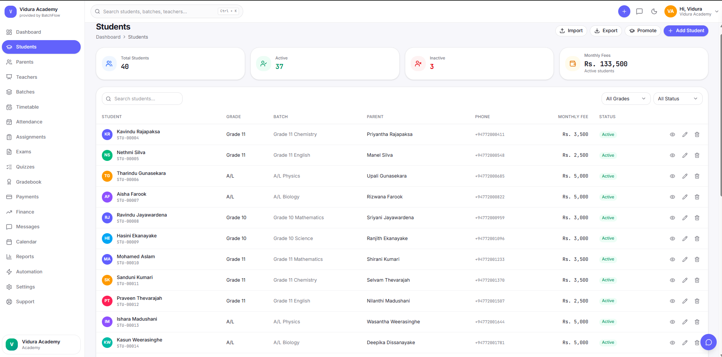Expand the All Grades dropdown
722x357 pixels.
pyautogui.click(x=626, y=99)
